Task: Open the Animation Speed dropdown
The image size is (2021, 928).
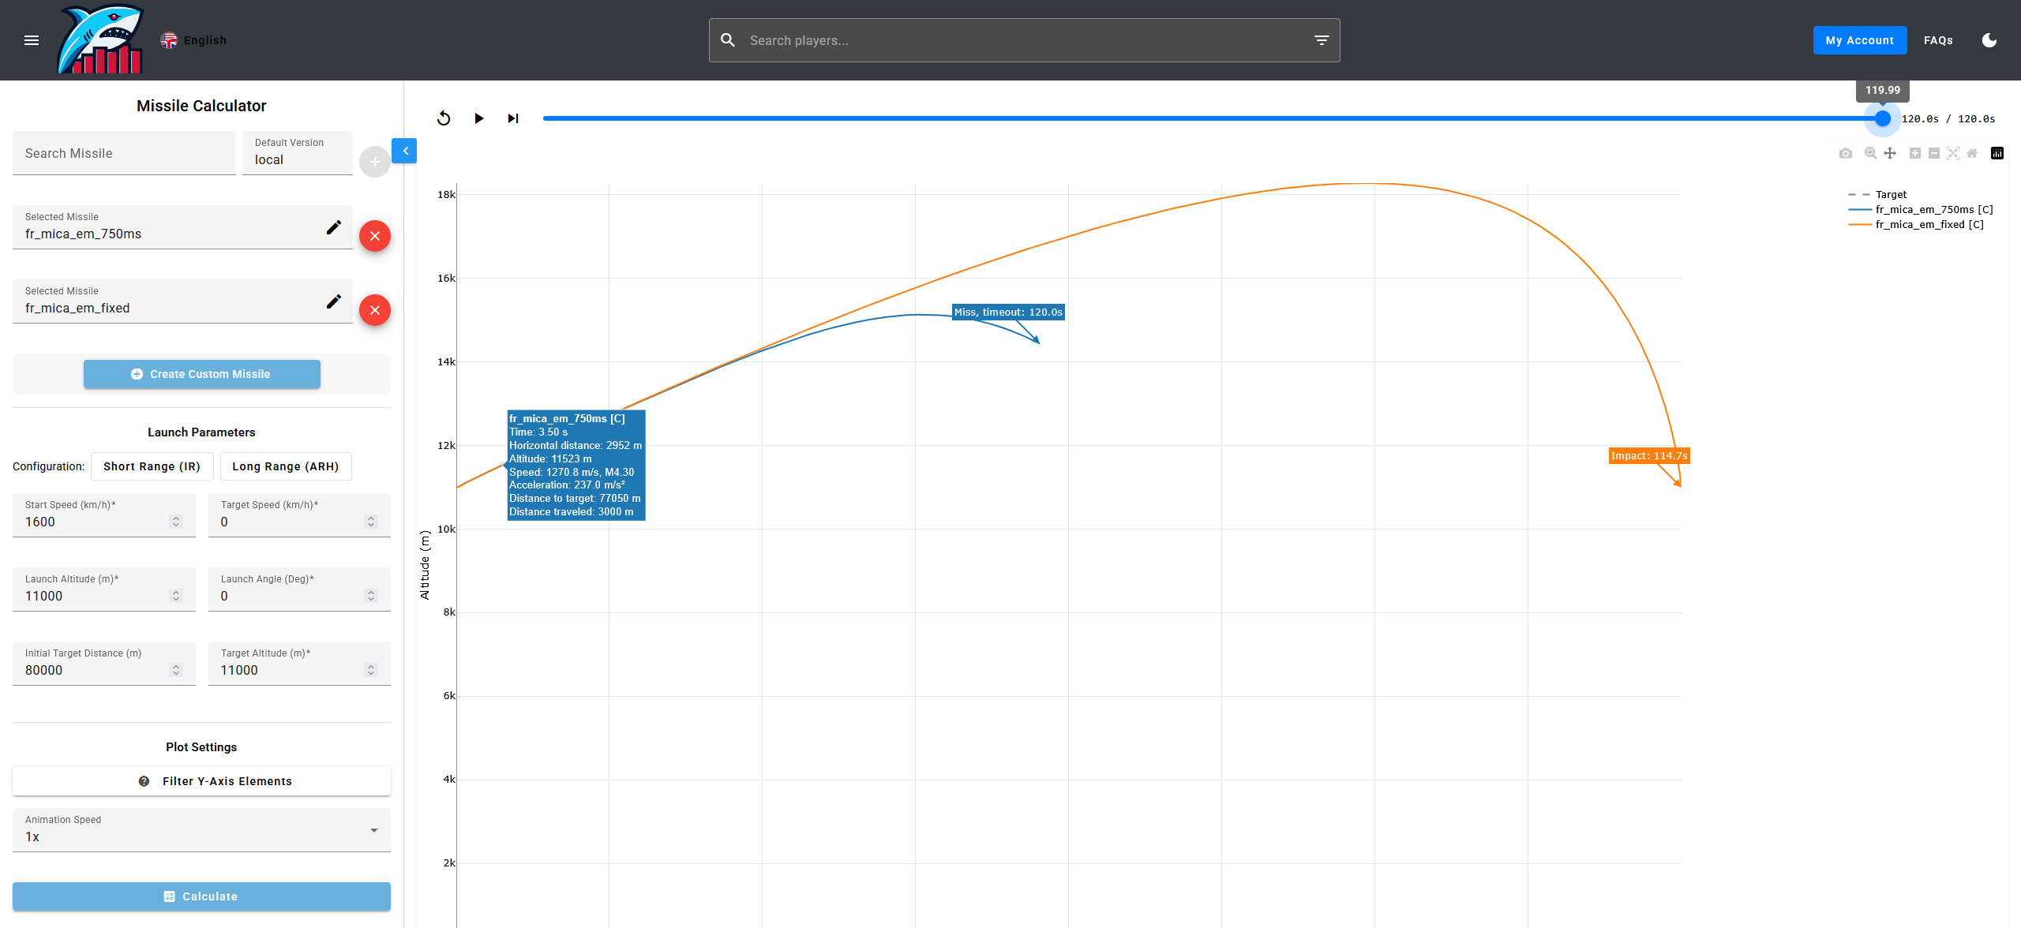Action: (x=201, y=830)
